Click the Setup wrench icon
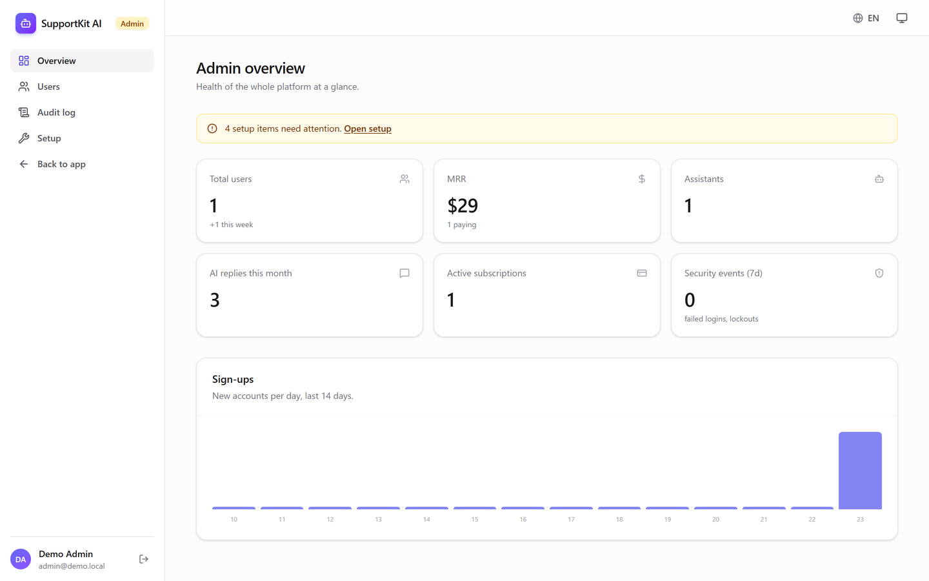This screenshot has width=929, height=581. [x=24, y=138]
